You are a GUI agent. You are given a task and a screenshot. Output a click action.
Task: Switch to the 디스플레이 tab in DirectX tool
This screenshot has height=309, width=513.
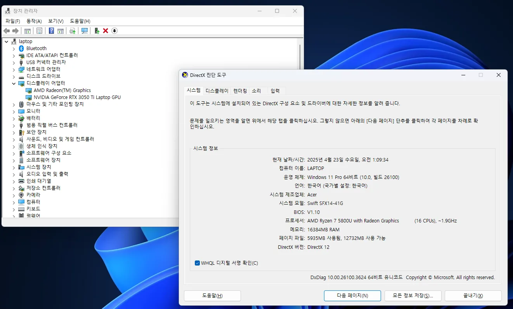pyautogui.click(x=217, y=91)
